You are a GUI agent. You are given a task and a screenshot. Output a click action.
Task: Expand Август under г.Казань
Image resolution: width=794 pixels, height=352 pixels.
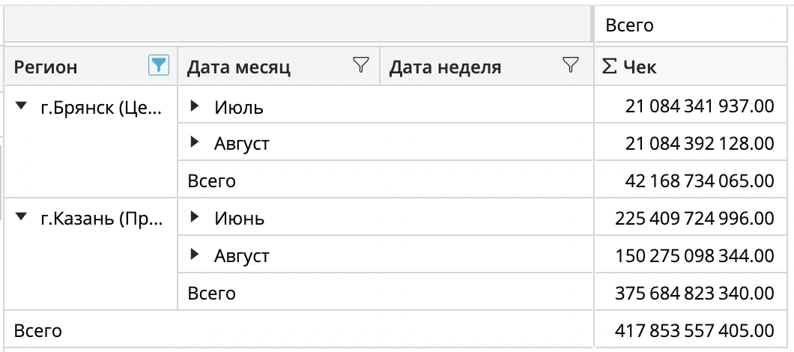tap(196, 256)
